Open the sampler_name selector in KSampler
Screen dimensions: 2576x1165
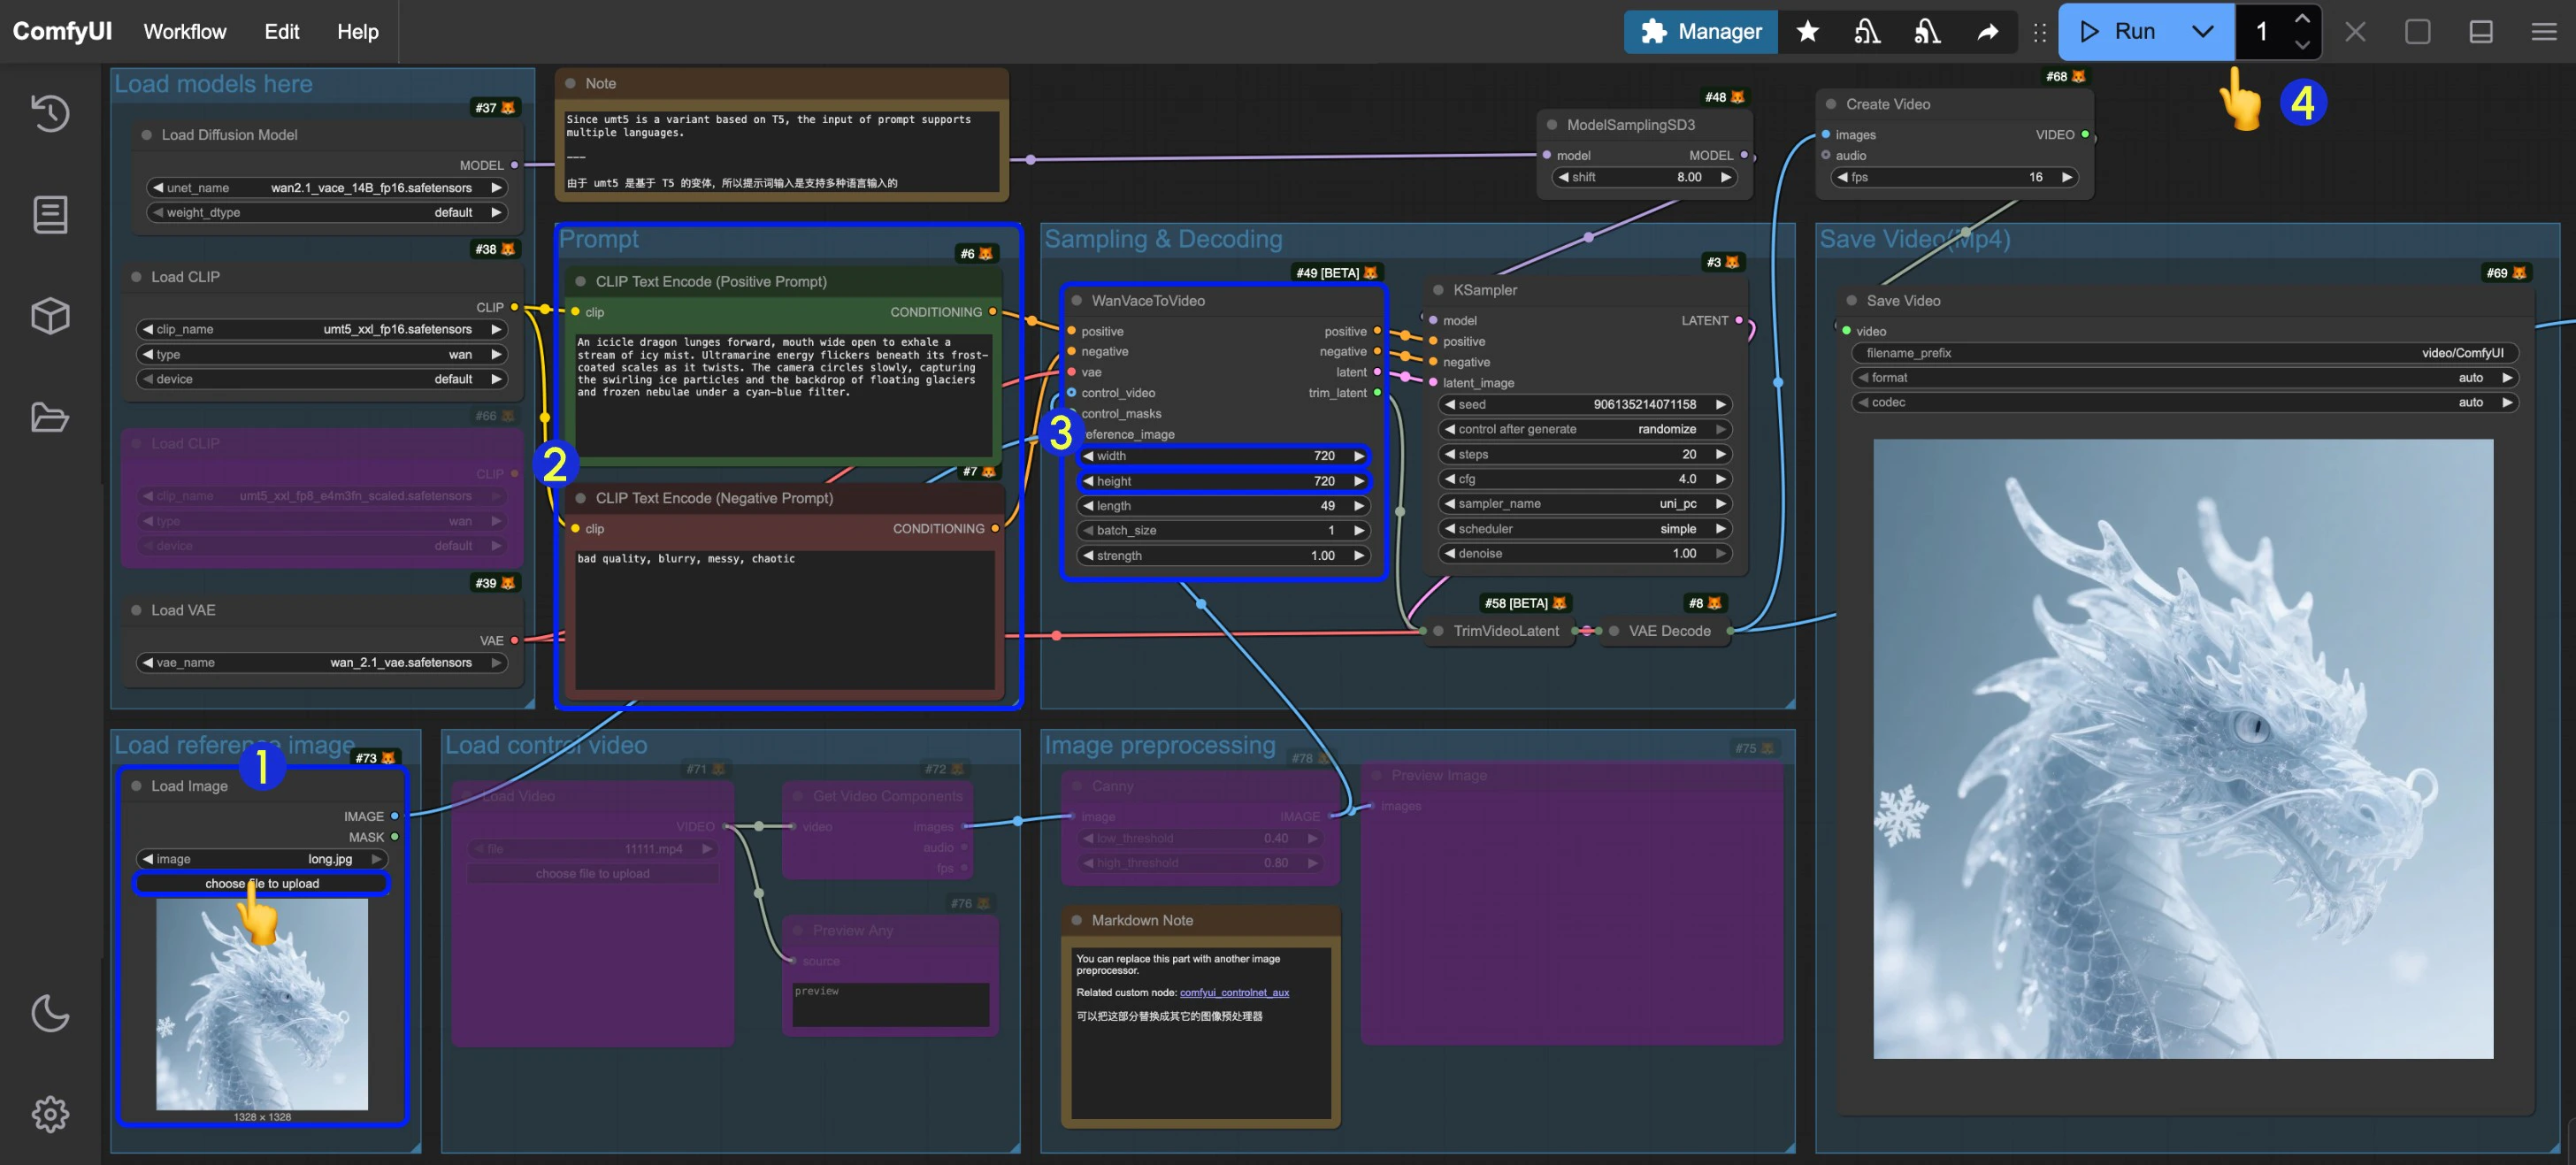[x=1583, y=503]
